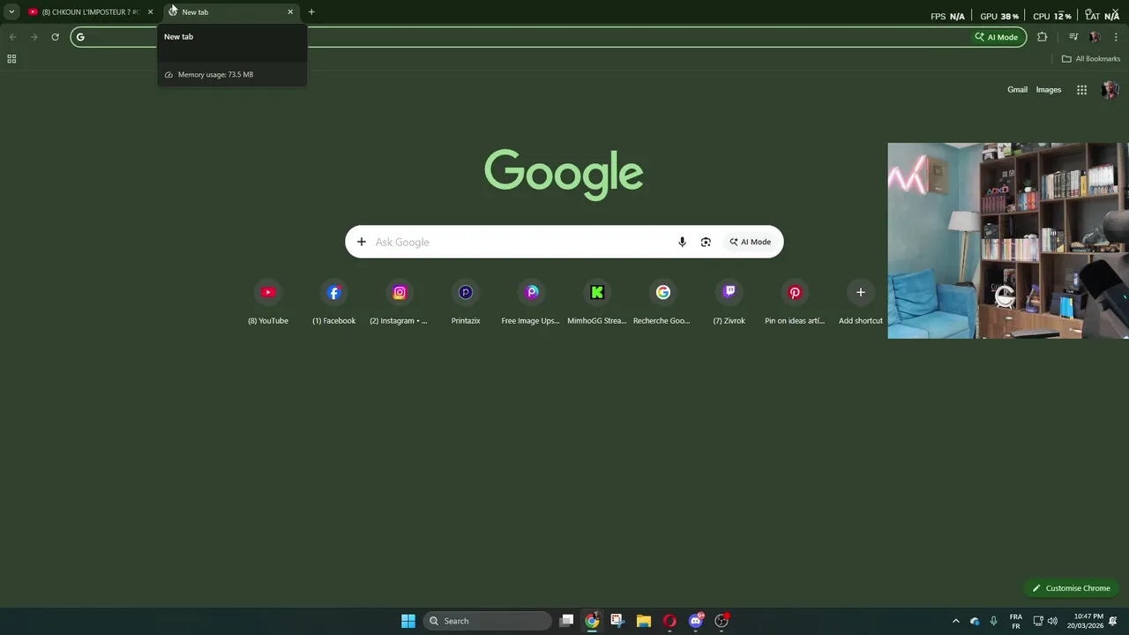1129x635 pixels.
Task: Click the Google logo
Action: (564, 174)
